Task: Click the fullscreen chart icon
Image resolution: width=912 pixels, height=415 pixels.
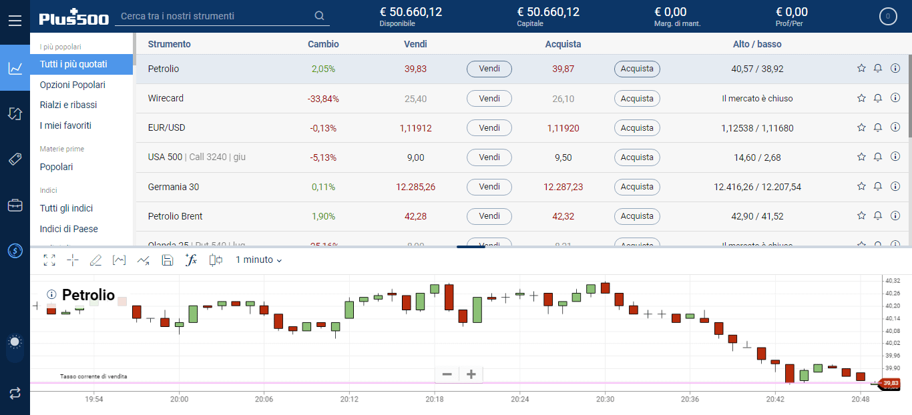Action: 49,260
